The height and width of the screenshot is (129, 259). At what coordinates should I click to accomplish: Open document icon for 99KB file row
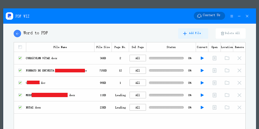point(214,83)
